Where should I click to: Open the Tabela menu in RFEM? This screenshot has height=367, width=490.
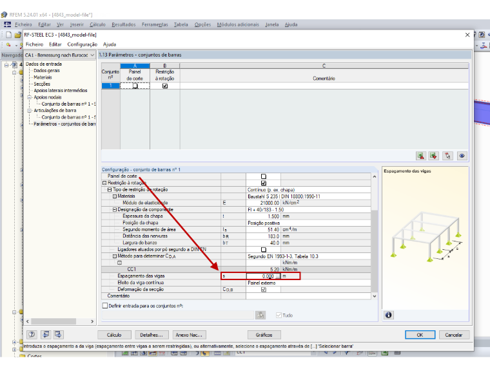[181, 24]
